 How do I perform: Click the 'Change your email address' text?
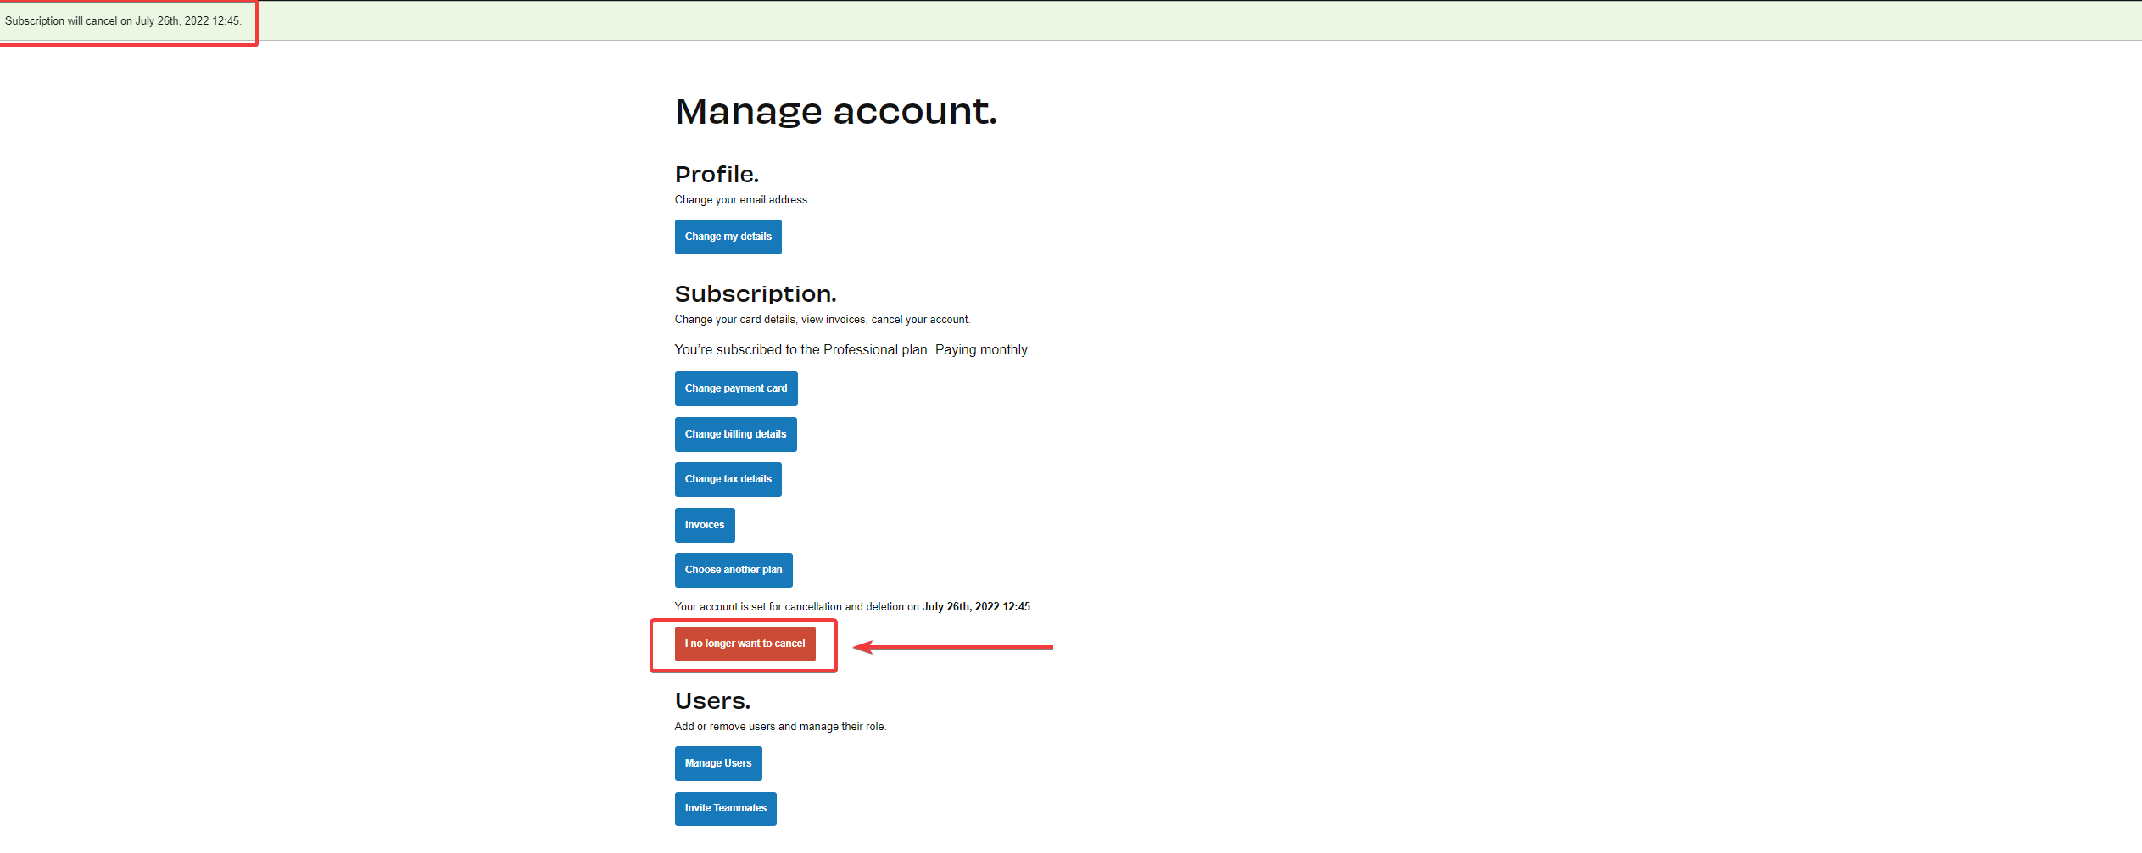point(742,200)
